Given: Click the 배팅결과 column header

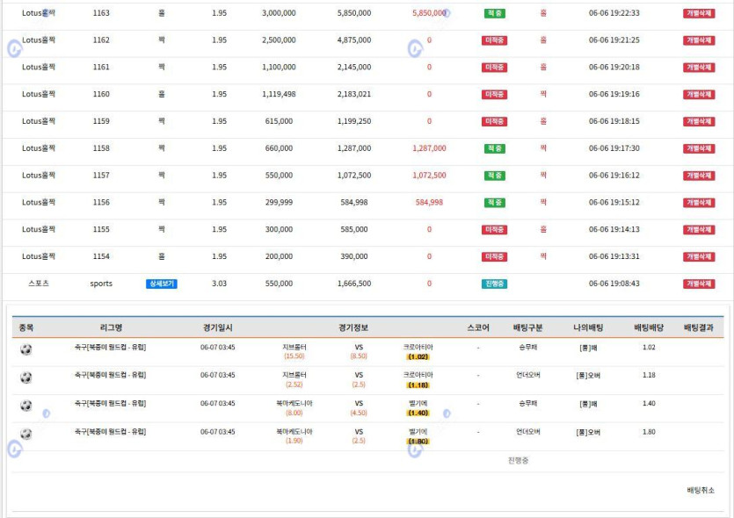Looking at the screenshot, I should click(701, 327).
